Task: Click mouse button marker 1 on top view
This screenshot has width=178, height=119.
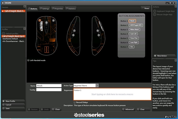Action: [39, 20]
